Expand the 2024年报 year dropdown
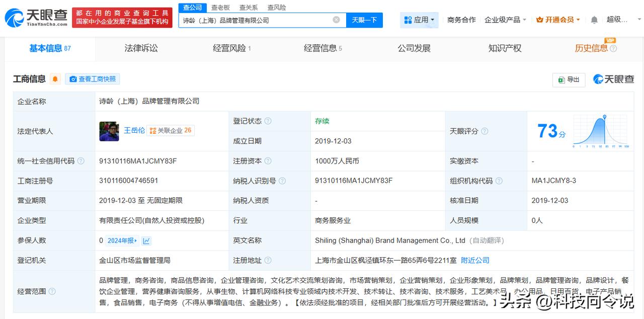 pyautogui.click(x=122, y=241)
